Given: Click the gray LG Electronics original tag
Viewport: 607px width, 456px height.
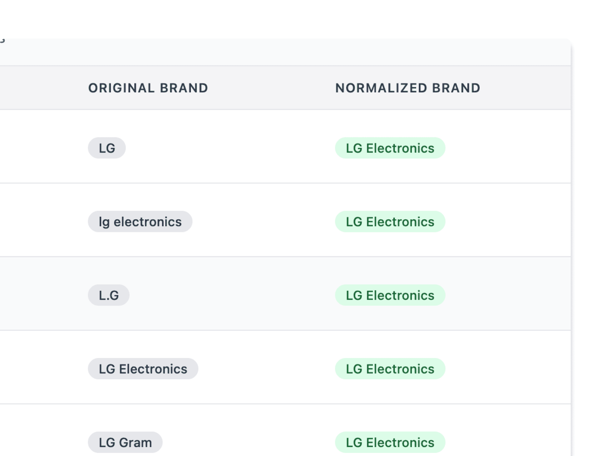Looking at the screenshot, I should tap(143, 369).
